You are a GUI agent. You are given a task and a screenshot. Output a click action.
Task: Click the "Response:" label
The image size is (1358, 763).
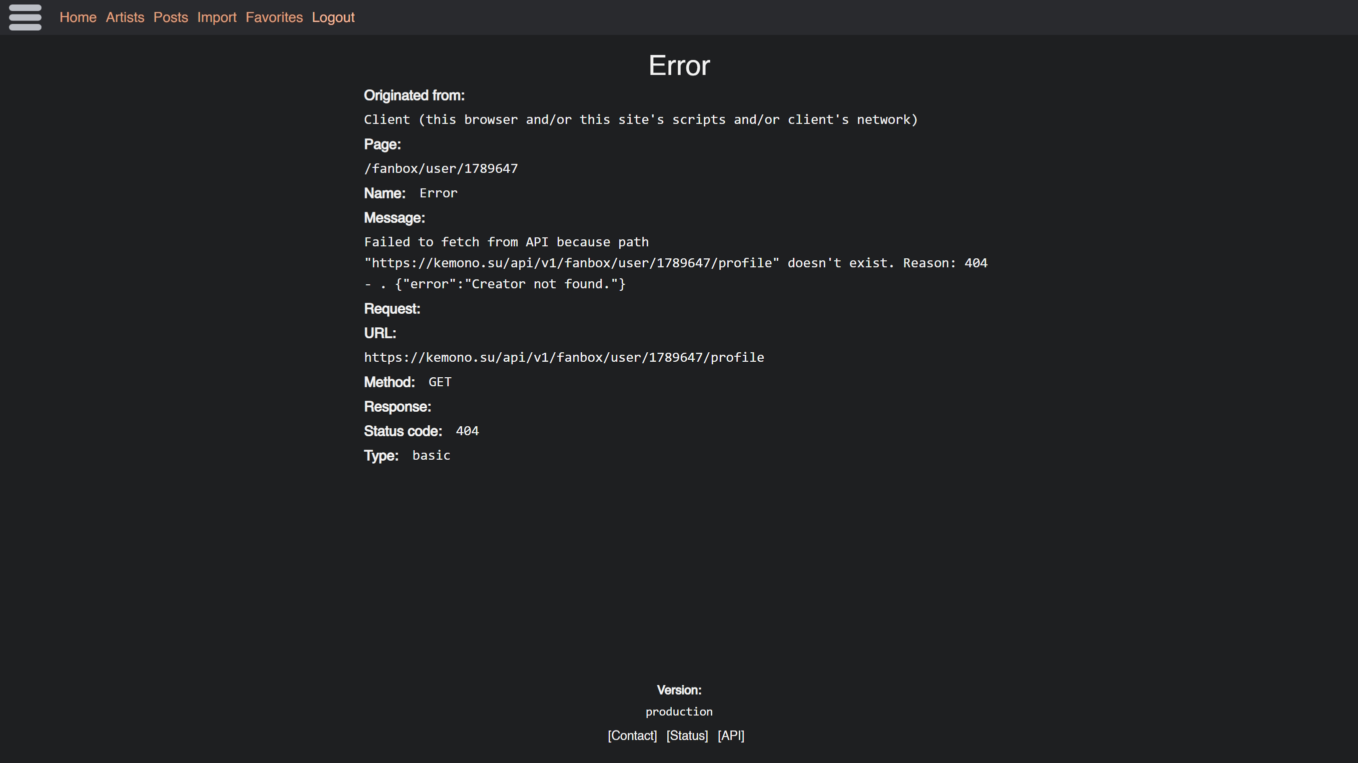point(398,407)
